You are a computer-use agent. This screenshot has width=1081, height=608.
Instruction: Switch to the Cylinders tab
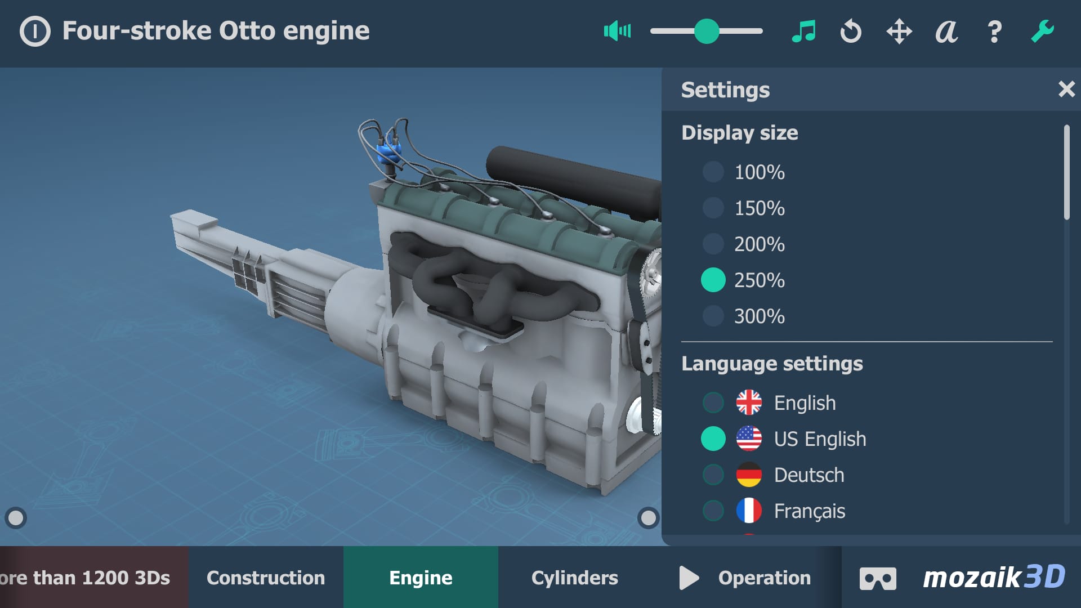coord(575,577)
